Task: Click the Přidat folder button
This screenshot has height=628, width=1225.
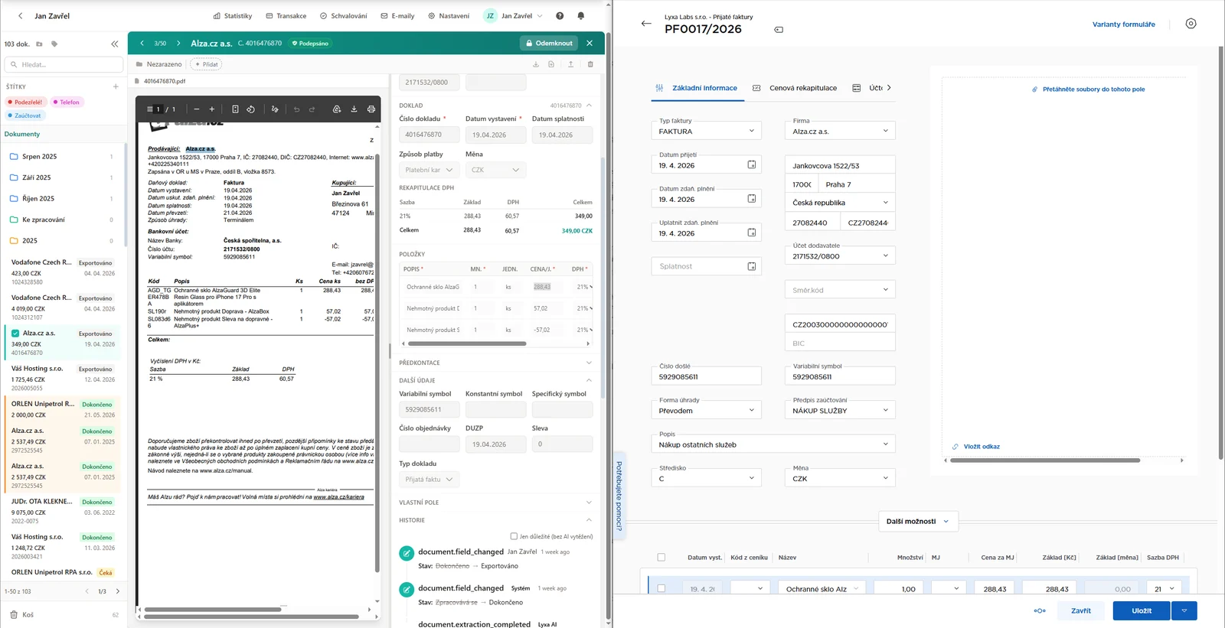Action: [x=207, y=64]
